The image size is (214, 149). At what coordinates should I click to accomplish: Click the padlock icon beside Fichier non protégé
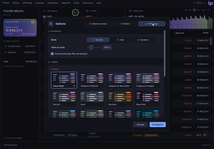coord(4,138)
